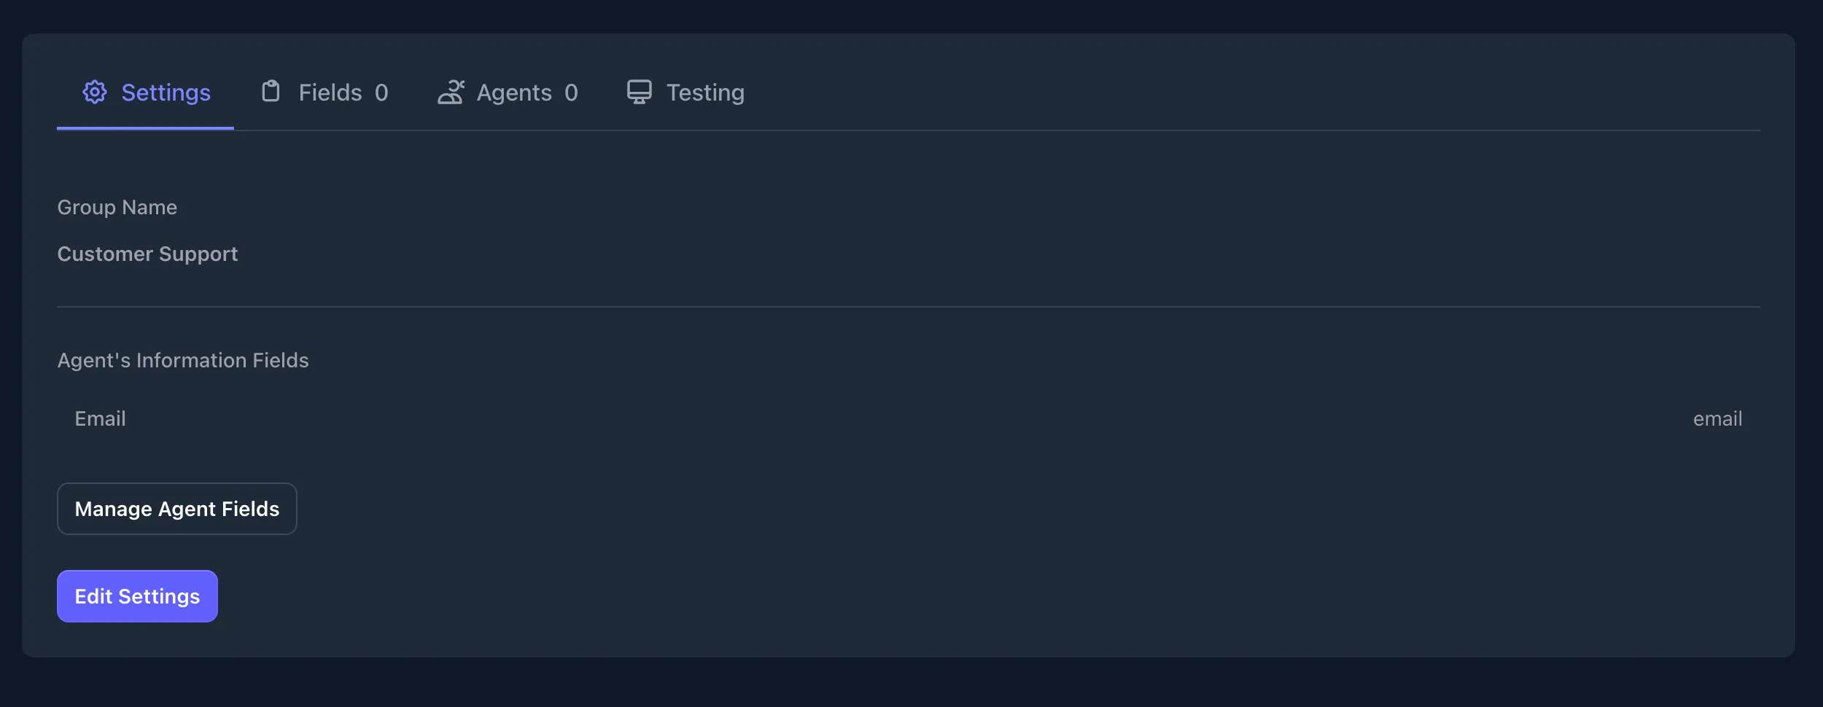This screenshot has height=707, width=1823.
Task: Click the lowercase email field type value
Action: point(1717,419)
